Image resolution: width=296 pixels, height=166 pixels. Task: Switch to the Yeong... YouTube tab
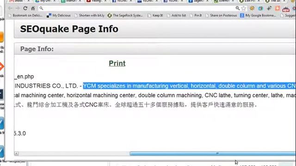click(x=97, y=1)
